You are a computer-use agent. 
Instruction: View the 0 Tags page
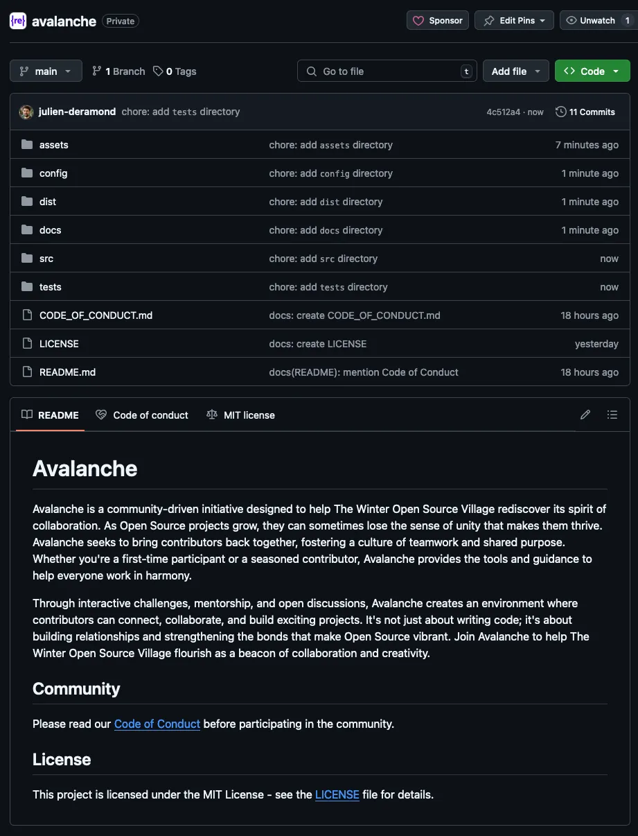pyautogui.click(x=175, y=71)
